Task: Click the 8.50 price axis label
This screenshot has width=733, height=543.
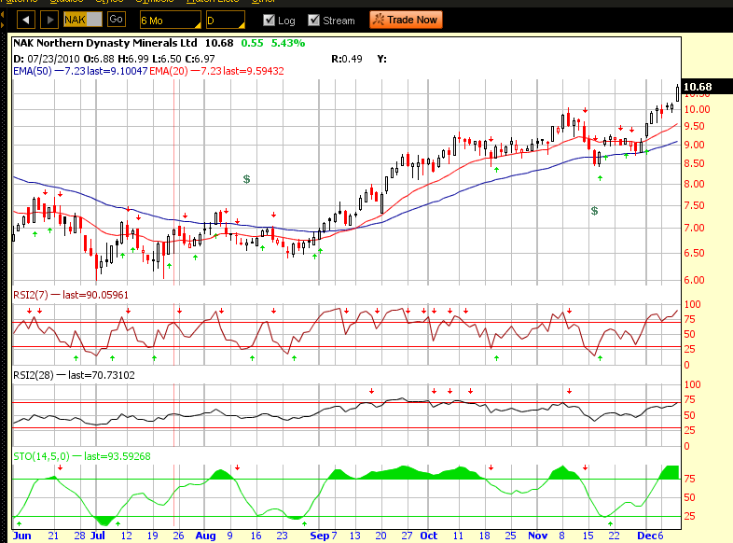Action: (x=694, y=163)
